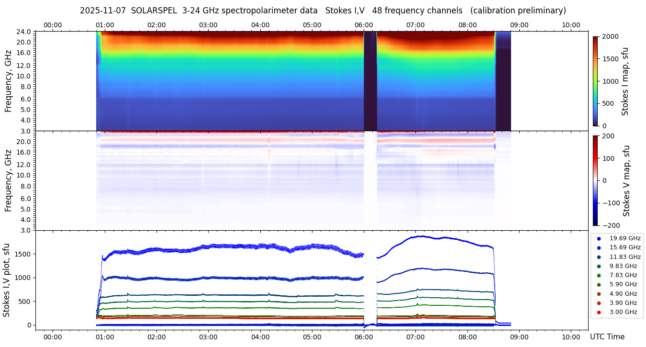646x347 pixels.
Task: Click the 15.69 GHz legend marker dot
Action: pyautogui.click(x=599, y=247)
